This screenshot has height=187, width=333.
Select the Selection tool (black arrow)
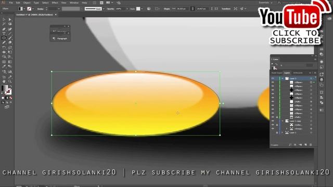pos(4,19)
